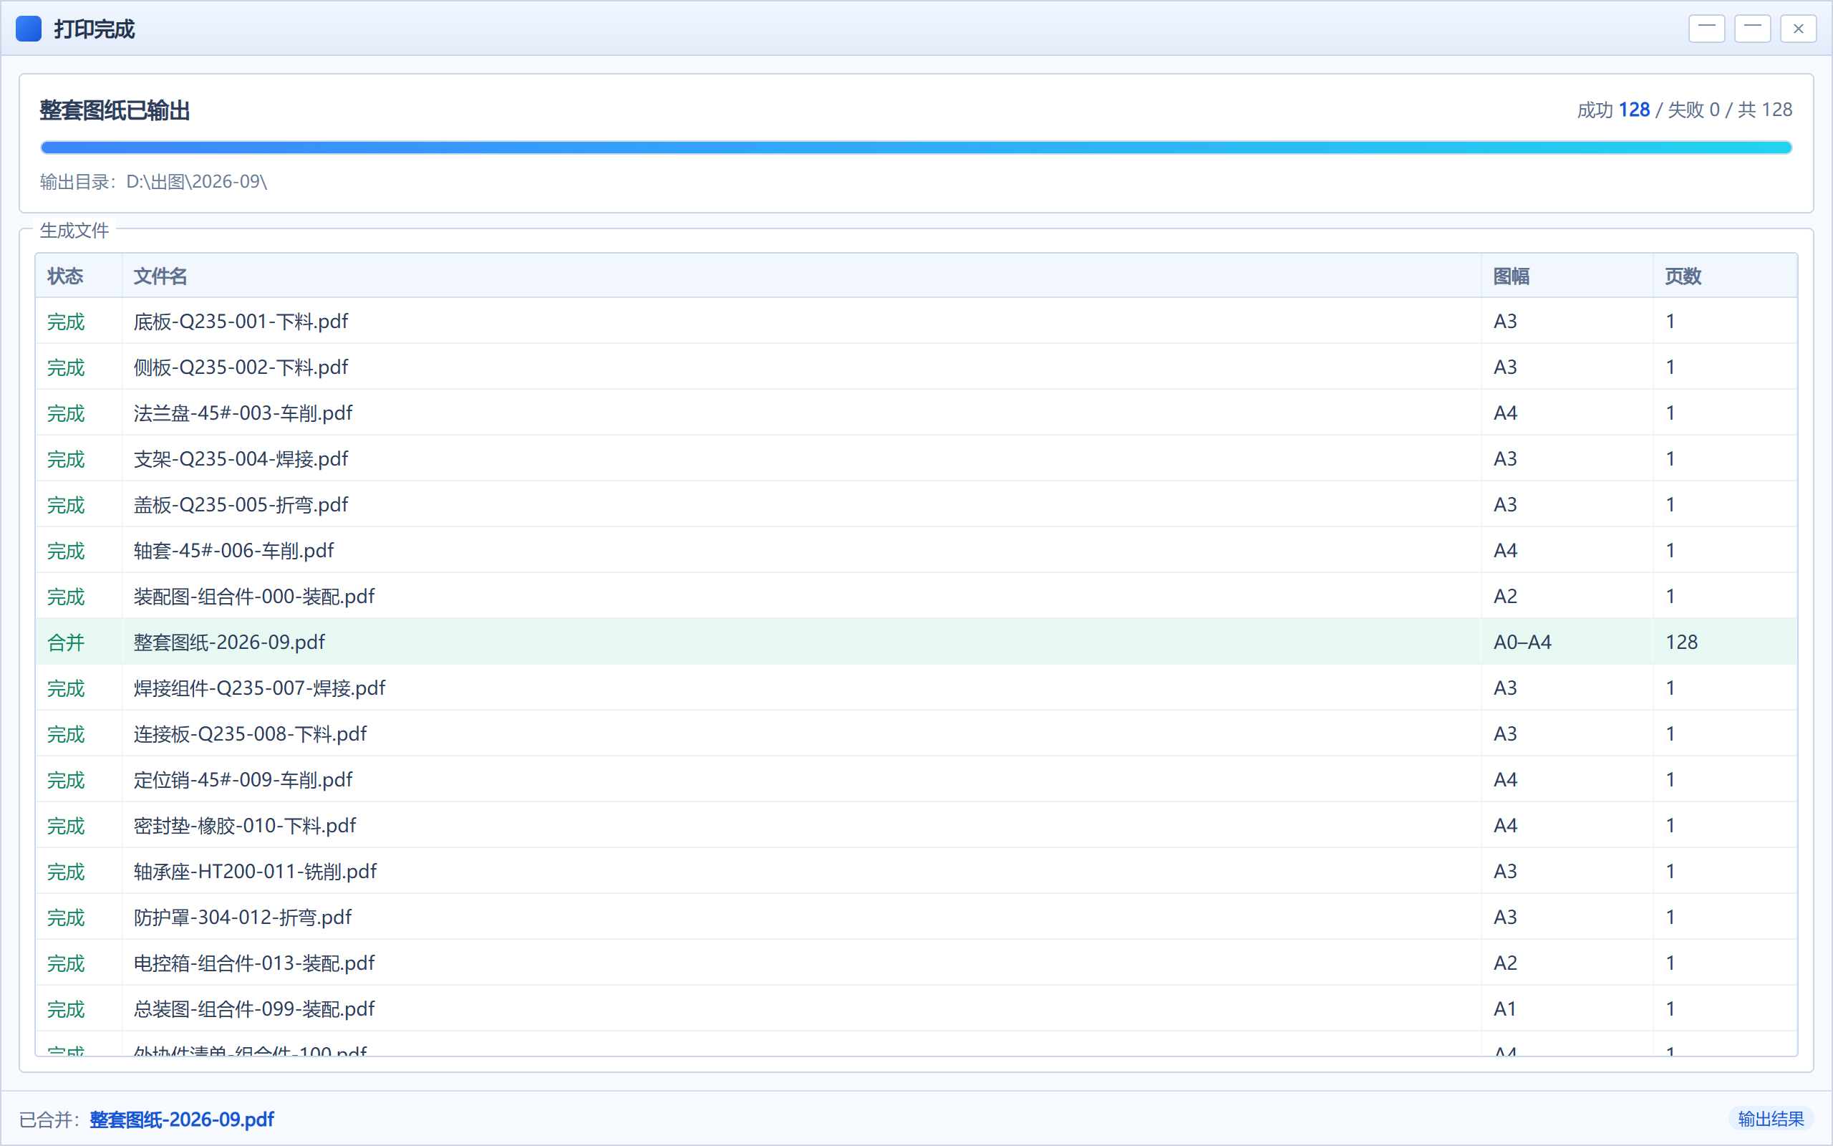The width and height of the screenshot is (1833, 1146).
Task: Click the 文件名 column header
Action: (x=801, y=276)
